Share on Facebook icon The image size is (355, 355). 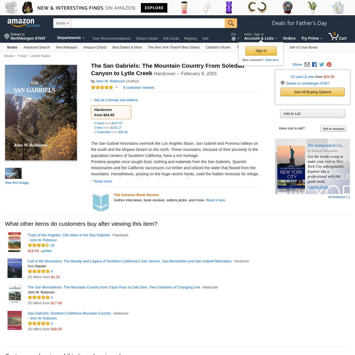click(x=314, y=65)
